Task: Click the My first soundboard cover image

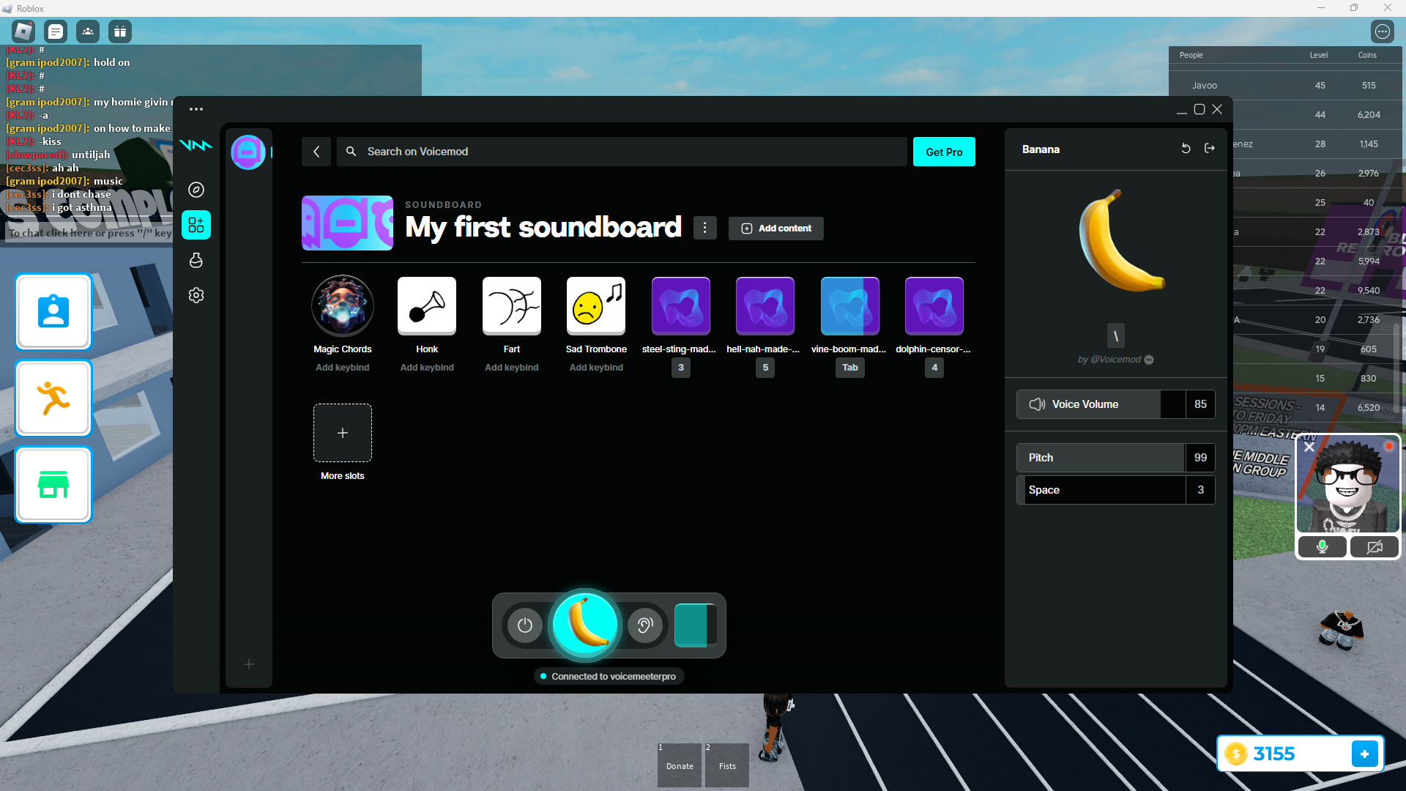Action: [347, 223]
